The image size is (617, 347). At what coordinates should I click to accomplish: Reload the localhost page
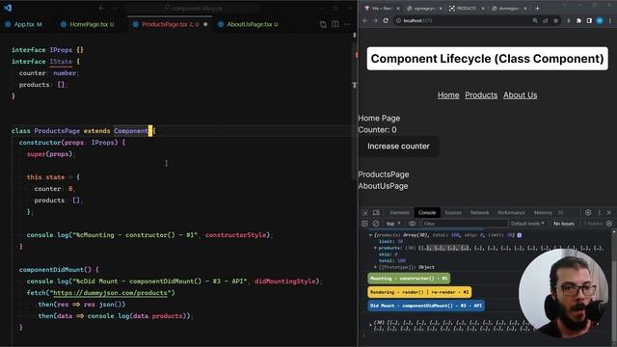coord(386,20)
